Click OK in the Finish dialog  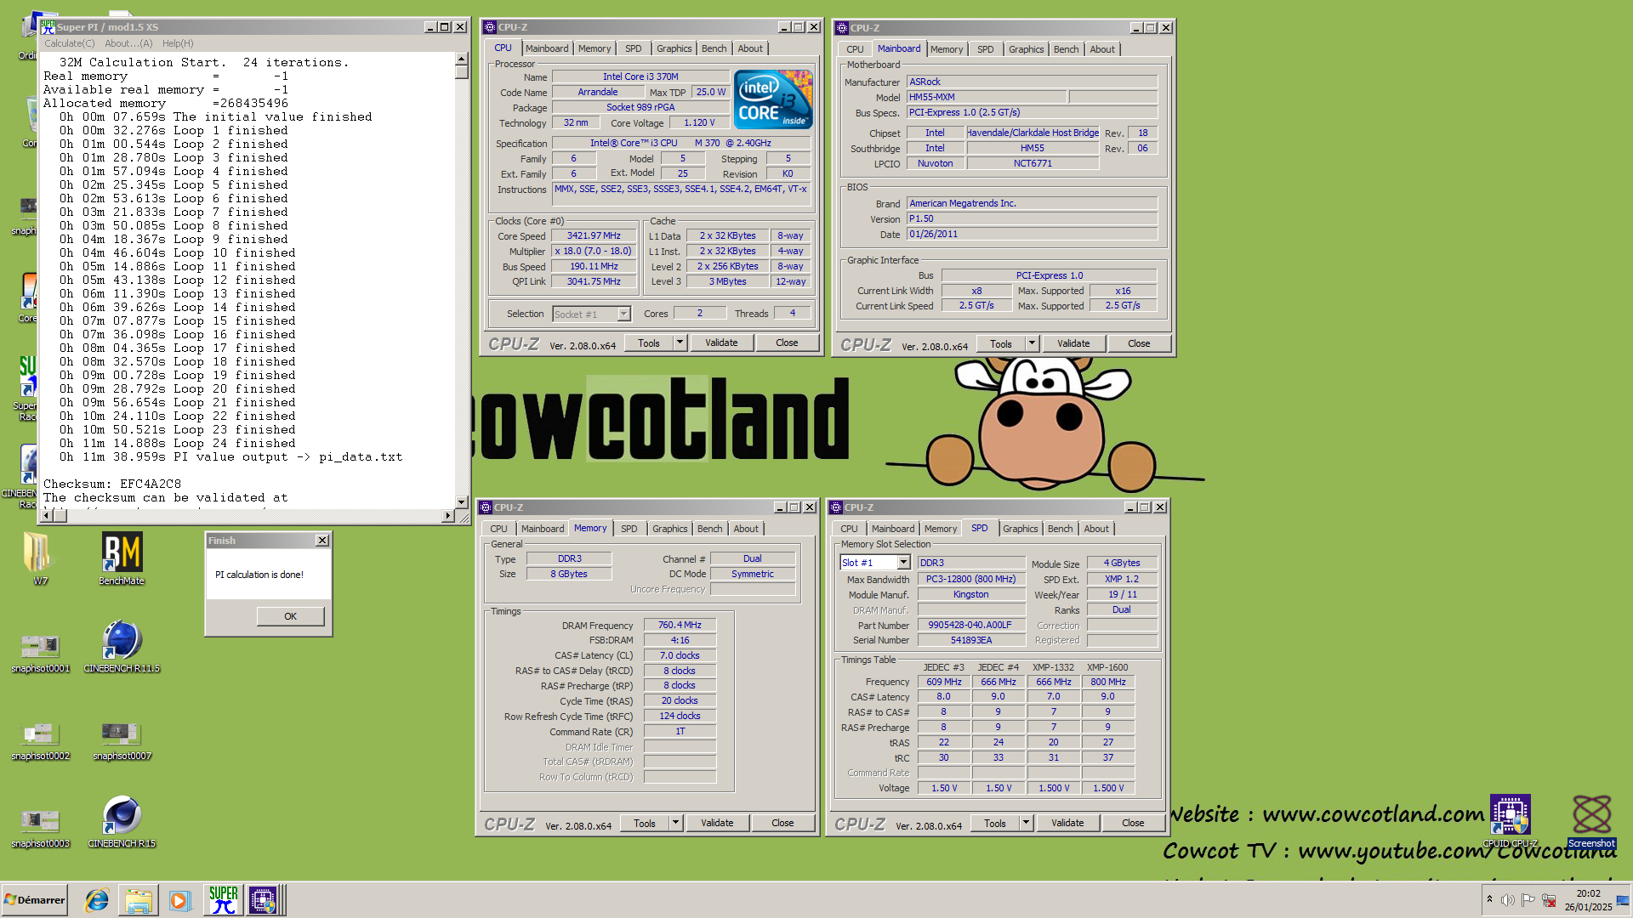tap(290, 616)
